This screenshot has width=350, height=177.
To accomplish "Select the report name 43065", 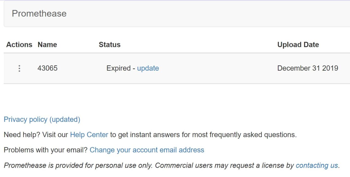I will (x=48, y=68).
